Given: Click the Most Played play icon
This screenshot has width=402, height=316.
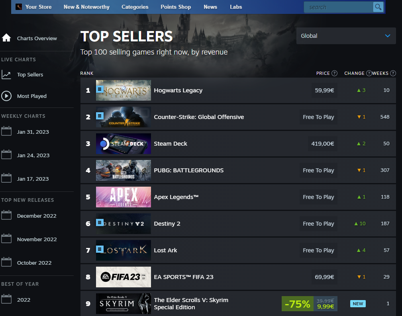Looking at the screenshot, I should point(6,96).
